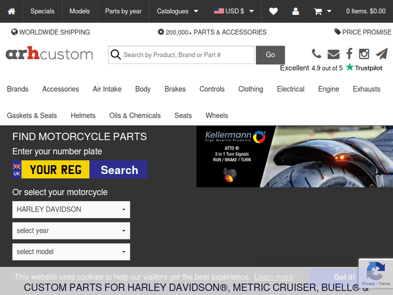The image size is (393, 295).
Task: Click the Worldwide Shipping globe icon
Action: pos(15,32)
